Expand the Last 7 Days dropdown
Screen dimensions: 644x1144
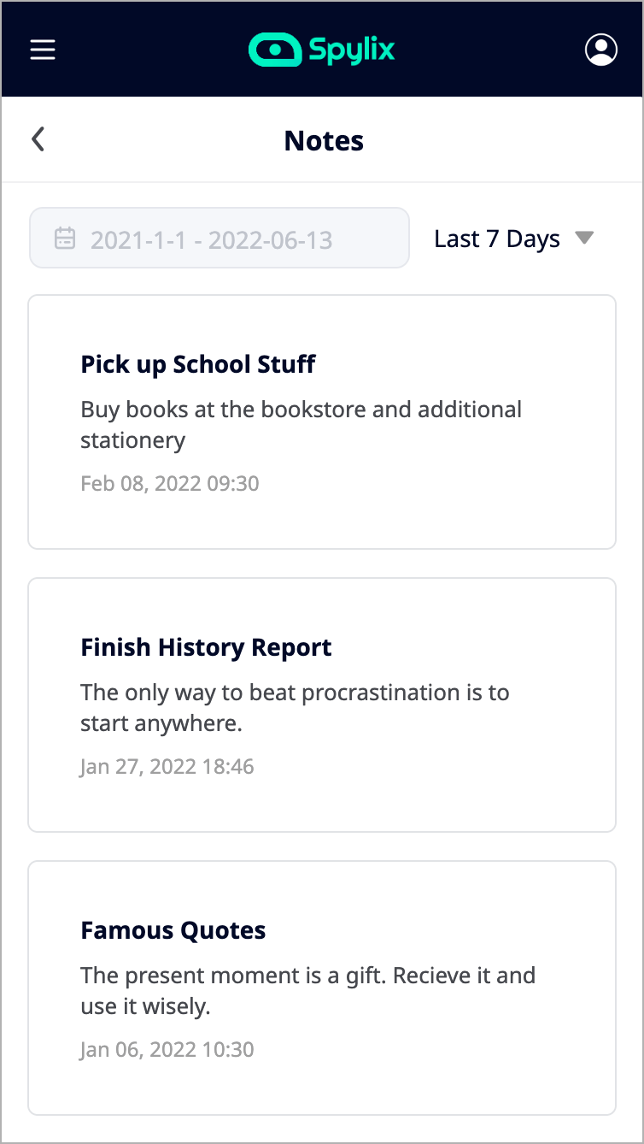[x=512, y=239]
